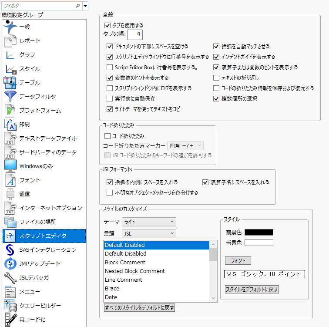Enable コード折りたたみ checkbox
The width and height of the screenshot is (329, 327).
(107, 136)
